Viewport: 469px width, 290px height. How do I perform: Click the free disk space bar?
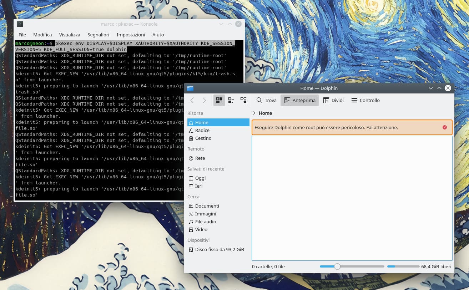[403, 266]
